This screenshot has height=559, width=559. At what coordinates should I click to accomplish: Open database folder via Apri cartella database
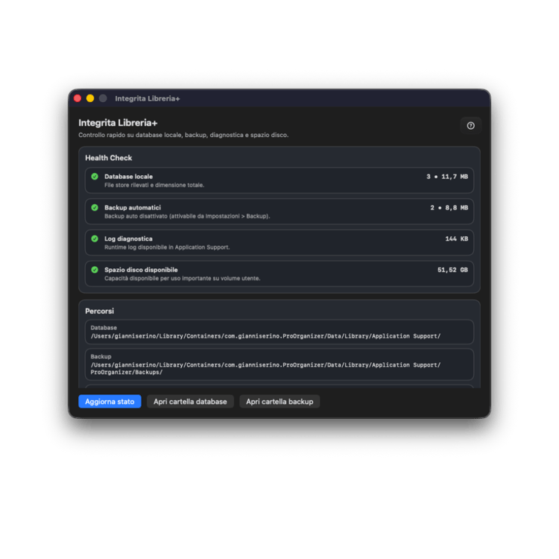tap(190, 402)
